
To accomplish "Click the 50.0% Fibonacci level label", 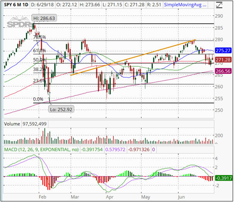I will [x=39, y=60].
